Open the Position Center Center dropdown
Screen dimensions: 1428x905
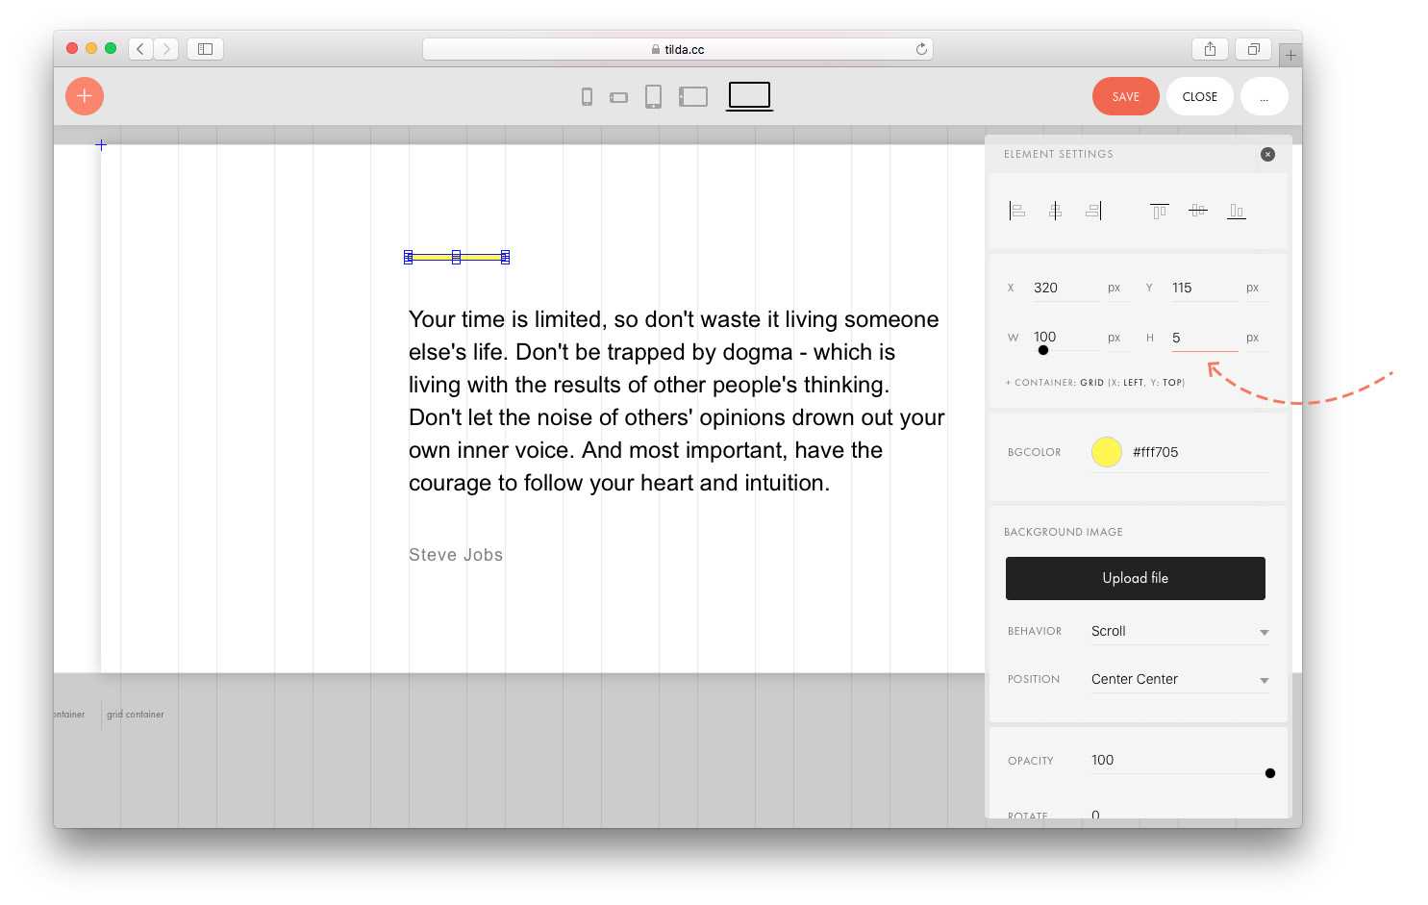[1179, 680]
